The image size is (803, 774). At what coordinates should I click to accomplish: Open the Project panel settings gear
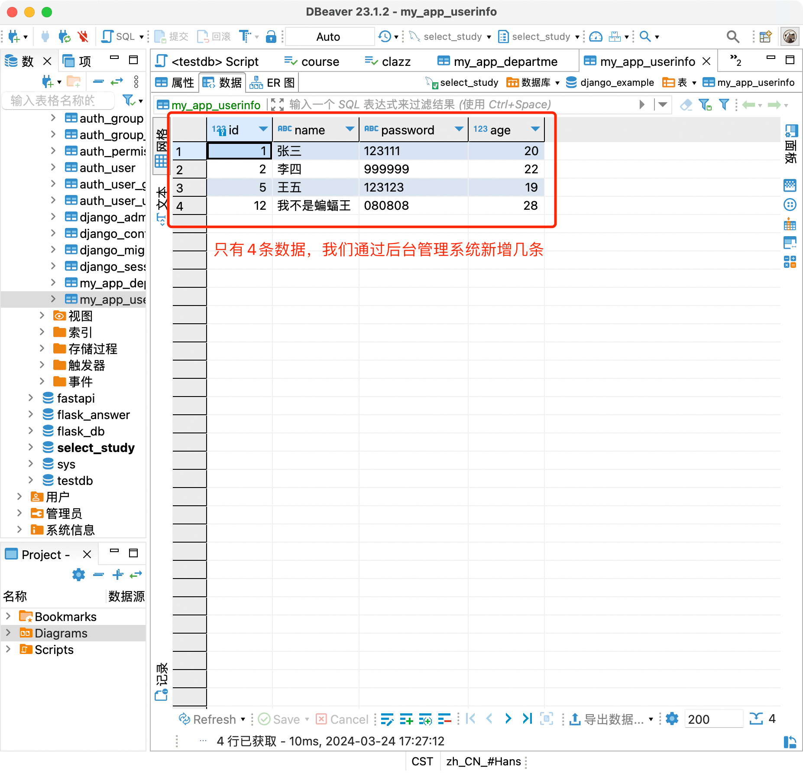click(x=78, y=575)
